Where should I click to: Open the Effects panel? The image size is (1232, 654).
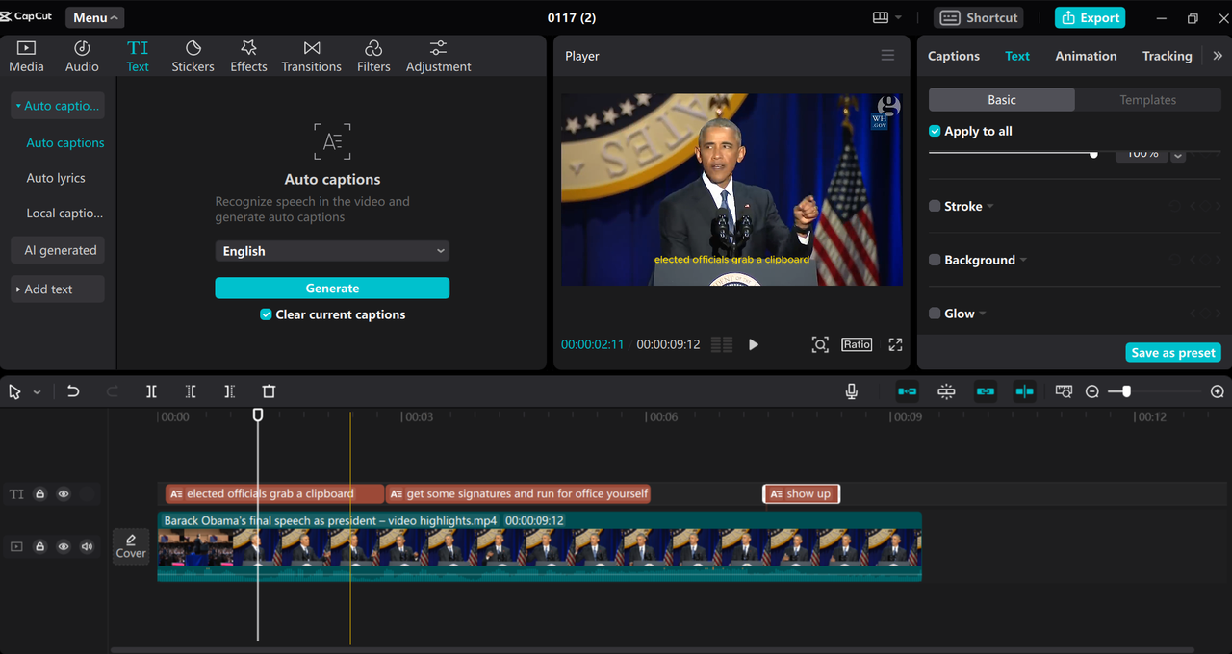248,57
